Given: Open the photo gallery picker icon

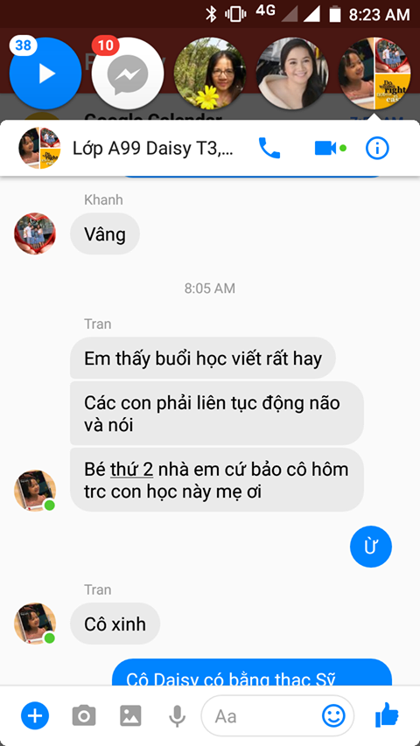Looking at the screenshot, I should point(130,715).
